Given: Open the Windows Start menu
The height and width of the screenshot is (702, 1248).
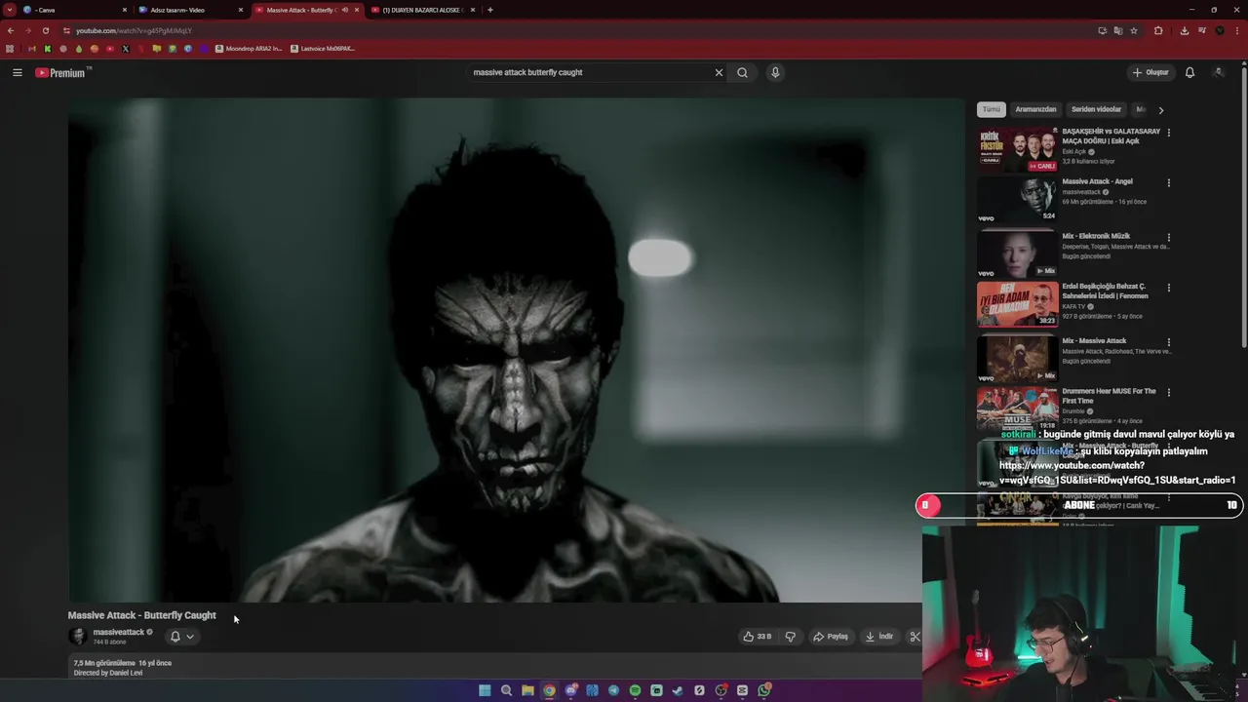Looking at the screenshot, I should pos(485,690).
